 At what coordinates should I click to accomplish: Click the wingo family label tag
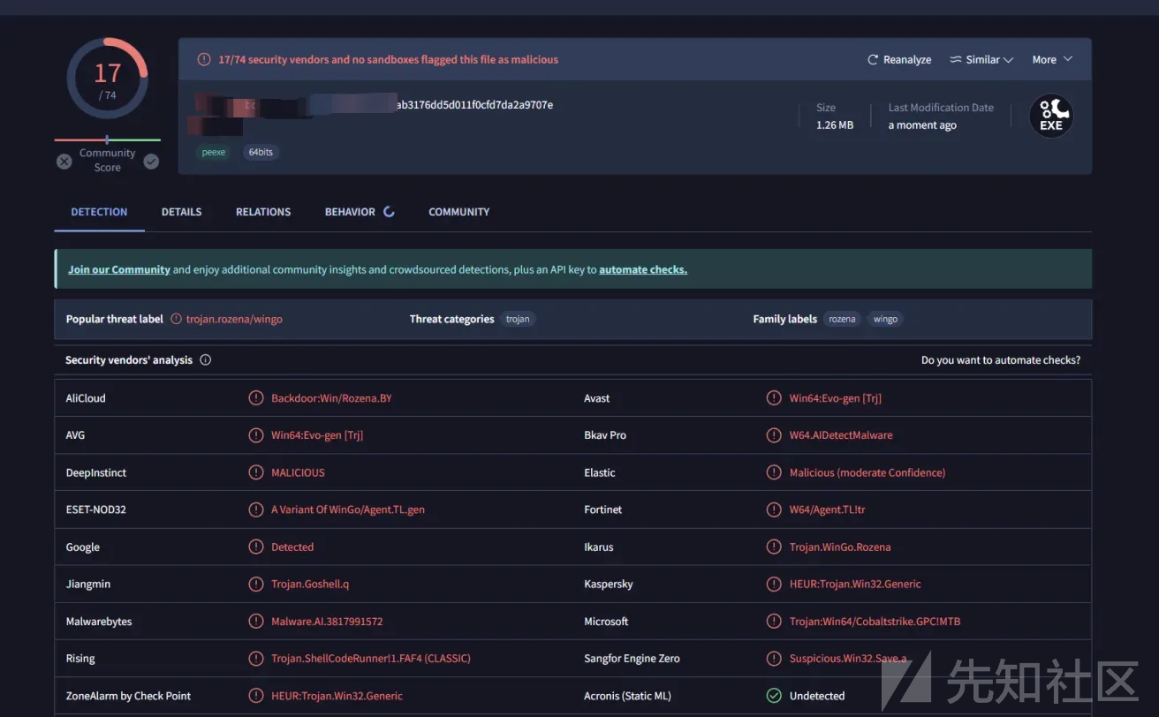pyautogui.click(x=885, y=319)
